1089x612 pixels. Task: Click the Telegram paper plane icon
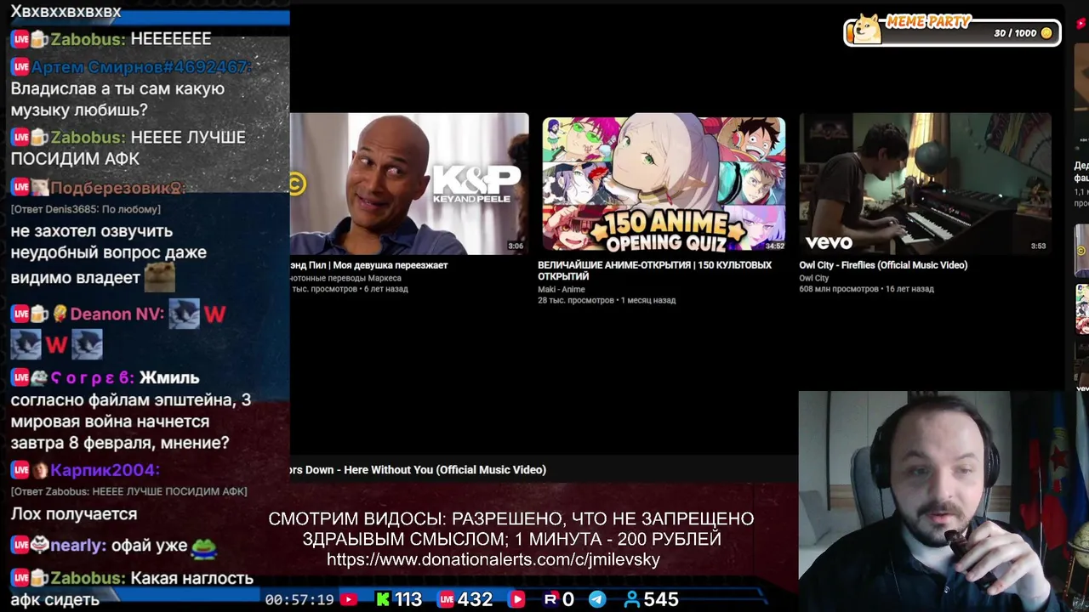coord(597,599)
